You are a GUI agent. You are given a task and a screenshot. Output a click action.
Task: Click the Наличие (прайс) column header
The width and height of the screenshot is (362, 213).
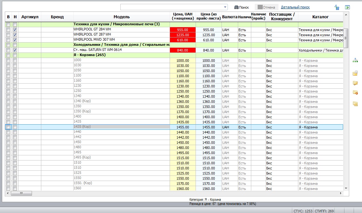click(258, 16)
